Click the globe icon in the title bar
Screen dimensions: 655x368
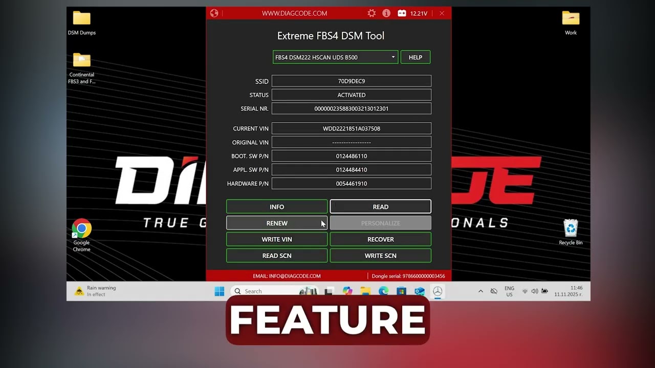(x=214, y=13)
